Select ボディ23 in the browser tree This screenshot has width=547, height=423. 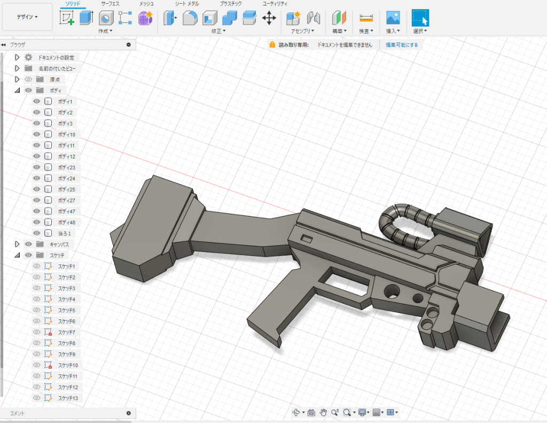(66, 167)
